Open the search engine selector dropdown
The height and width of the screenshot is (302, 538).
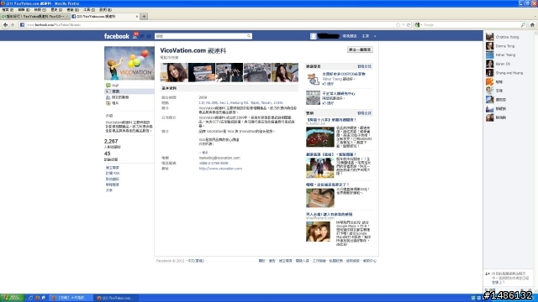point(418,24)
